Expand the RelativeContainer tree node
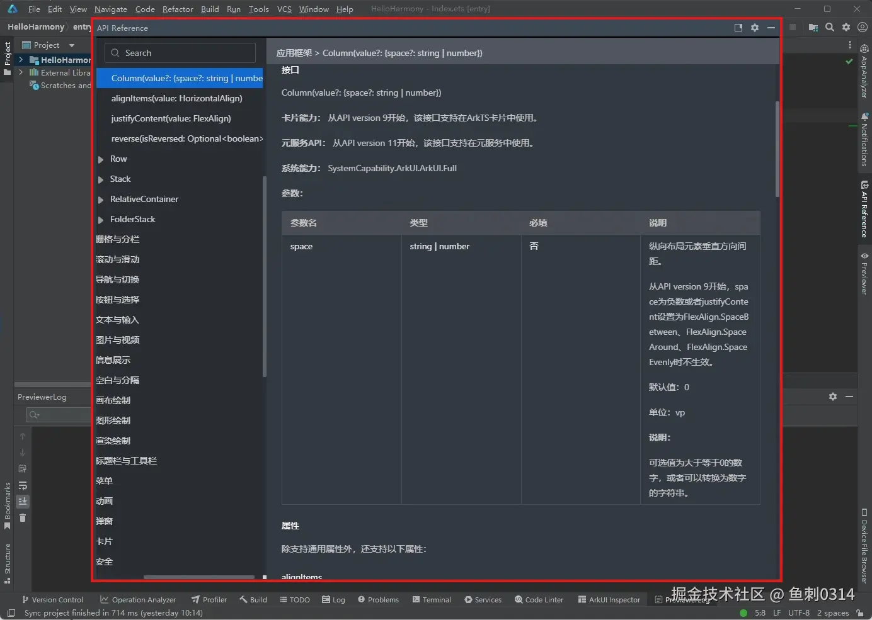The image size is (872, 620). [101, 200]
